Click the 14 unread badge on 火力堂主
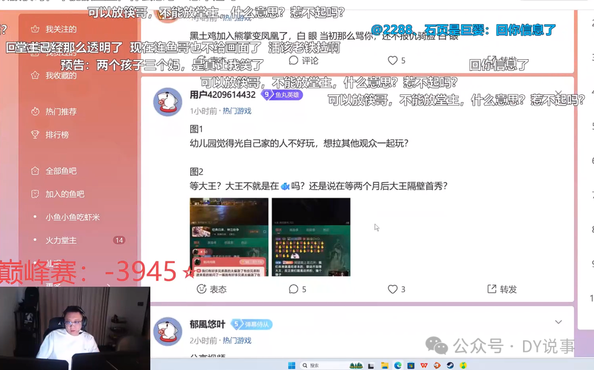 (119, 240)
